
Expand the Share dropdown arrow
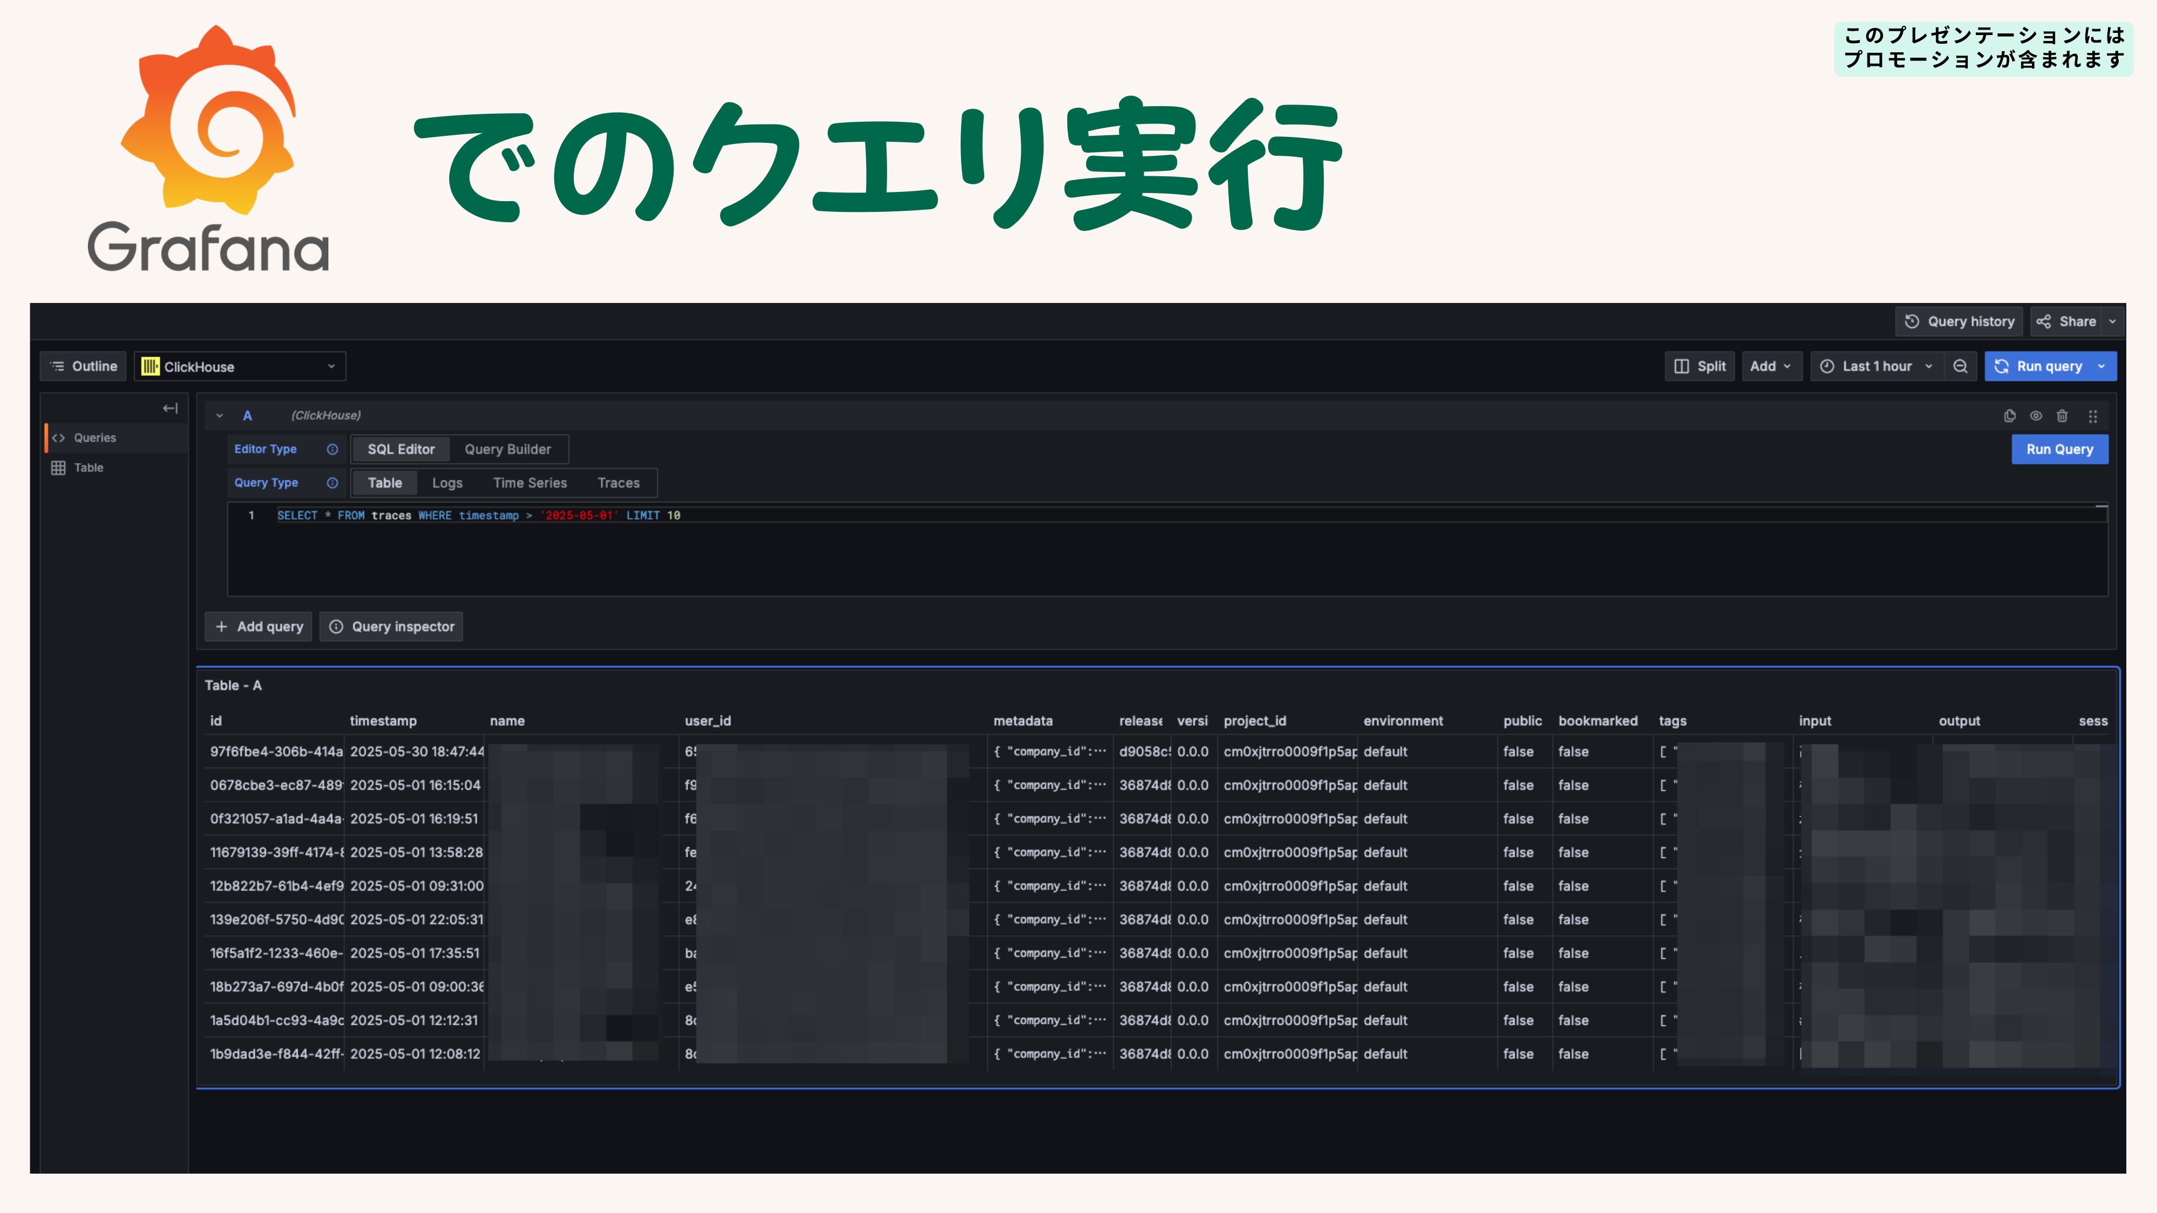point(2112,321)
